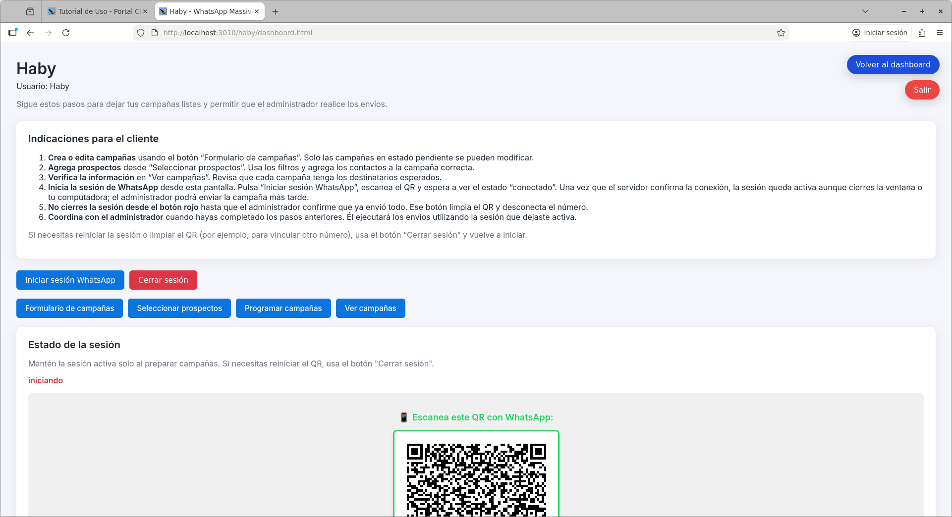Open Seleccionar prospectos page

[x=179, y=308]
